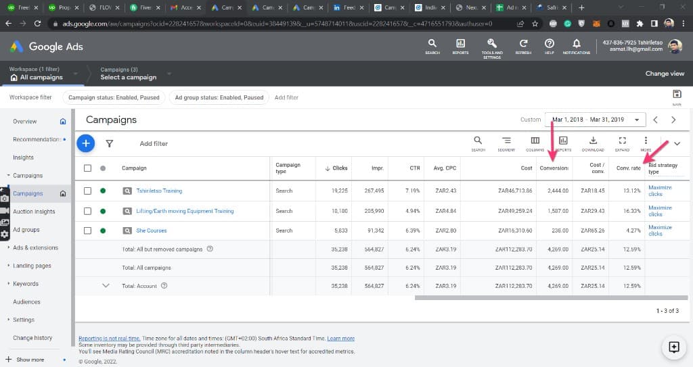Screen dimensions: 693x367
Task: Open Overview in the sidebar
Action: click(25, 122)
